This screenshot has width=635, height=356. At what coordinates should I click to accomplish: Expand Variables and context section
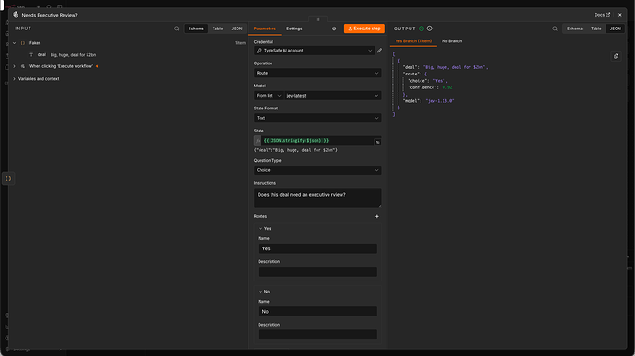[x=14, y=79]
